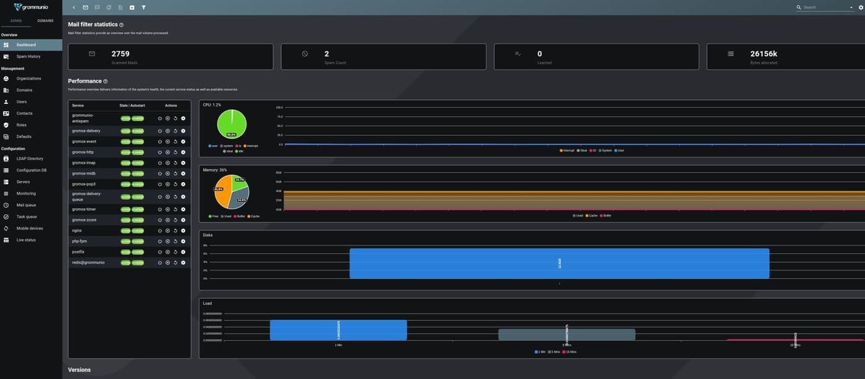Expand the Performance info icon

coord(104,81)
